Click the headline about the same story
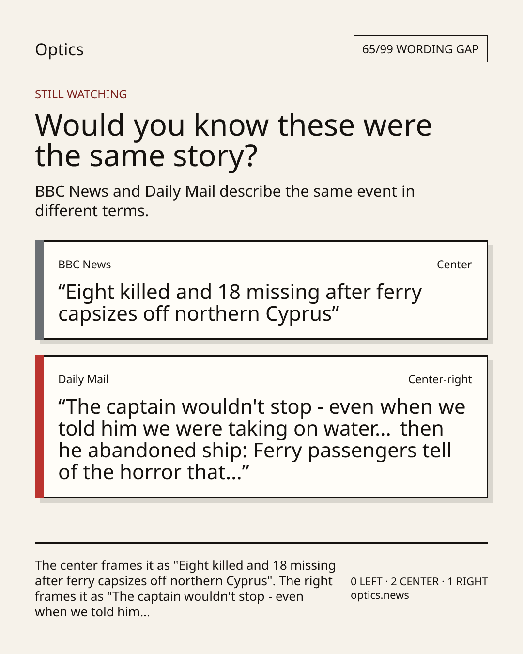 233,140
